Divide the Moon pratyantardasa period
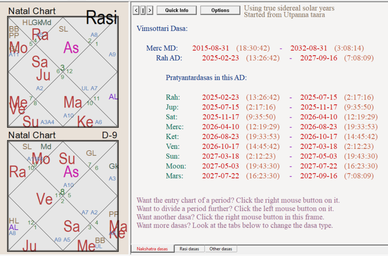The height and width of the screenshot is (256, 388). tap(272, 166)
